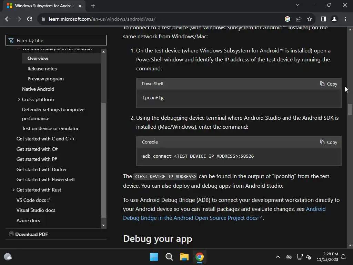The height and width of the screenshot is (265, 353).
Task: Open Chrome's three-dot menu
Action: pos(345,19)
